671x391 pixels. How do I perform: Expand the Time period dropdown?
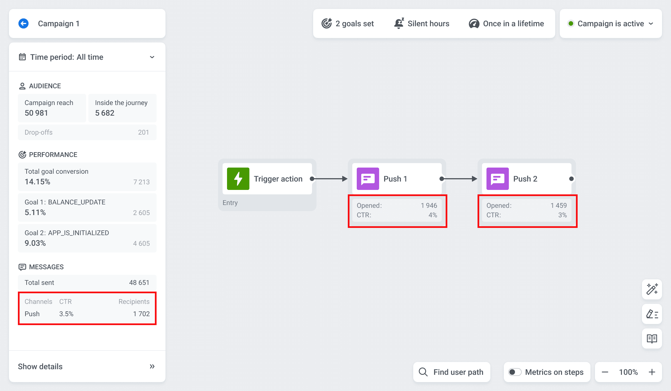coord(152,57)
